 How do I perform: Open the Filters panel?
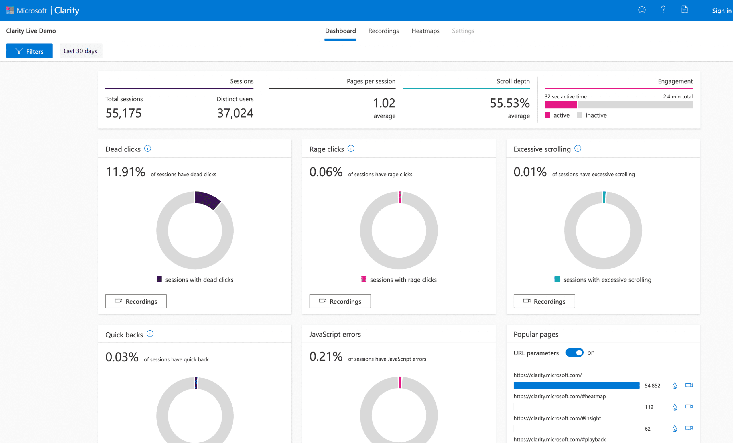pyautogui.click(x=29, y=51)
